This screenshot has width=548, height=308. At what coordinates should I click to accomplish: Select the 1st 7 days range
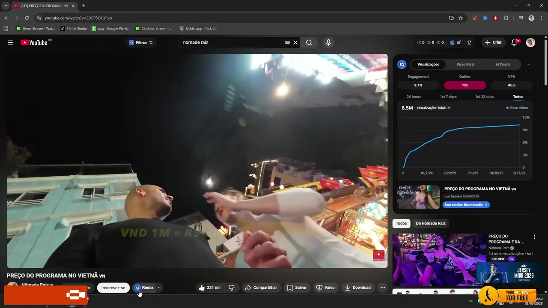tap(448, 97)
